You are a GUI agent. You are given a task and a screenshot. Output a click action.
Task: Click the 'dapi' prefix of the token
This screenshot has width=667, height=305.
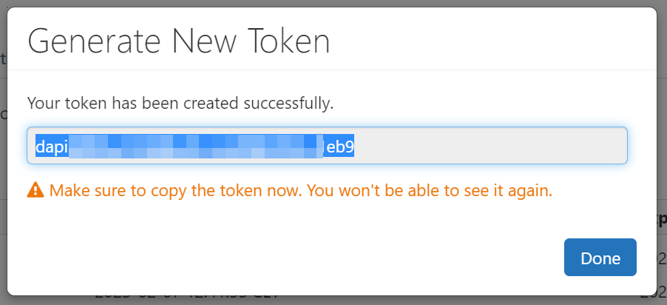[x=52, y=147]
